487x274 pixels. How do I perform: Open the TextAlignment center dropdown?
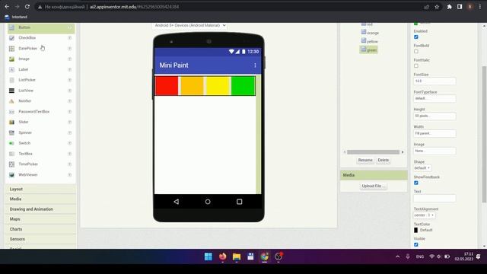(x=425, y=215)
